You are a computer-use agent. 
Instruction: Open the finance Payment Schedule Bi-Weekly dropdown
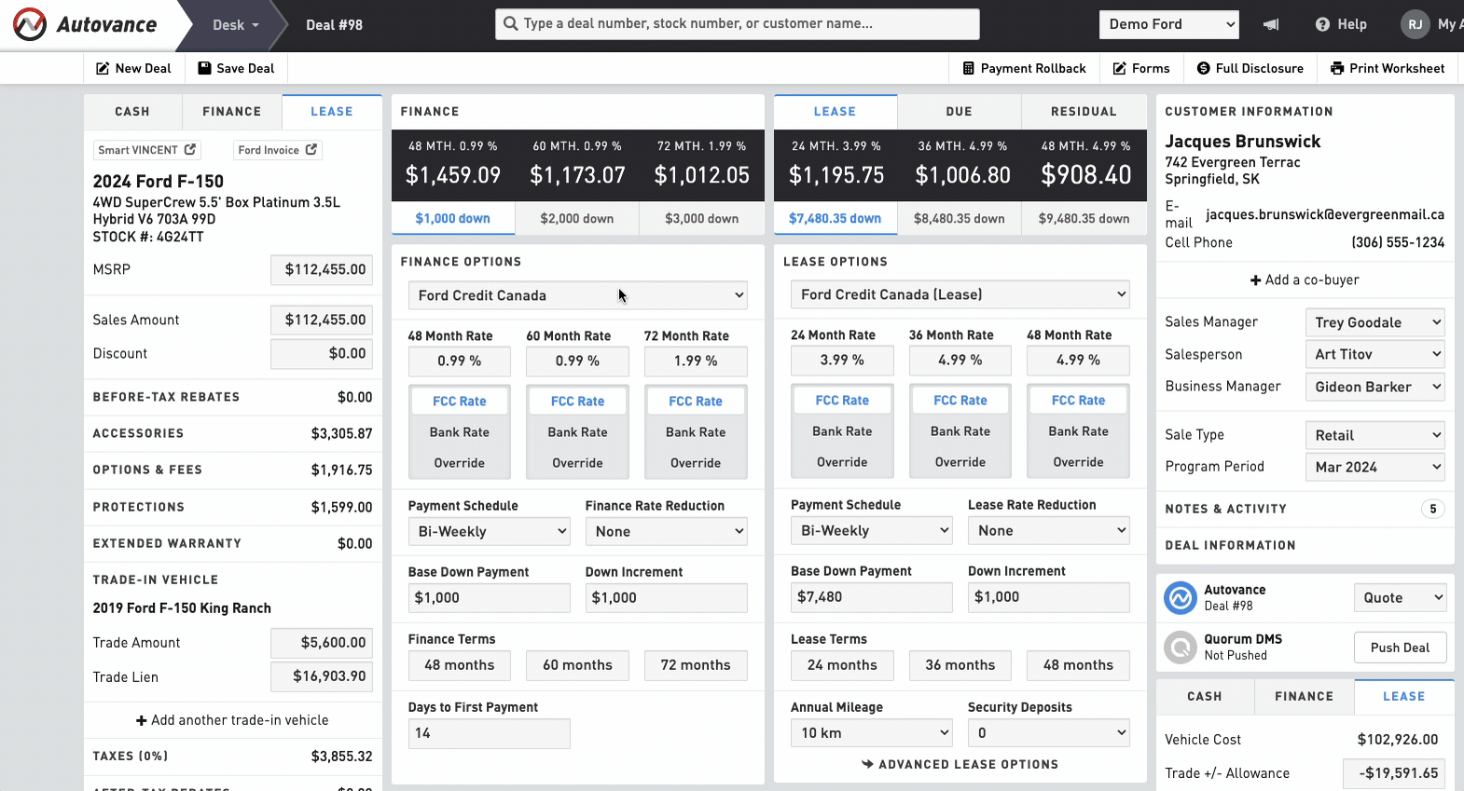[x=489, y=531]
